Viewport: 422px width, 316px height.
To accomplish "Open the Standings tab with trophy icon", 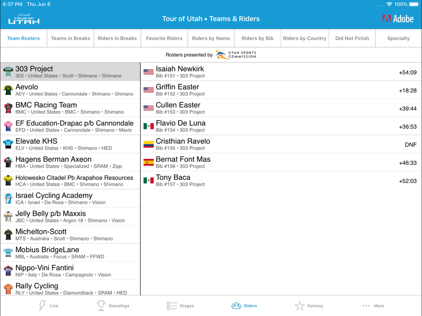I will point(113,305).
